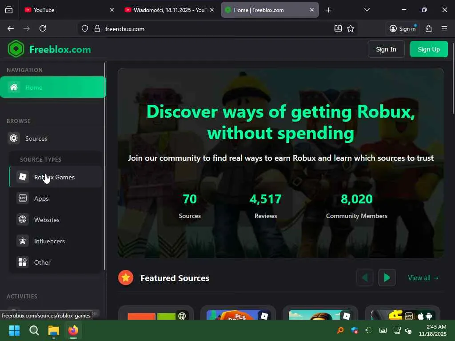Click the Freeblox hexagon logo icon

click(16, 49)
